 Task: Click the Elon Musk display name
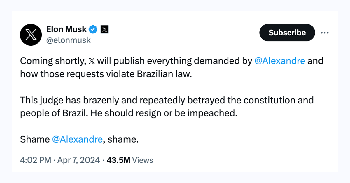(66, 29)
